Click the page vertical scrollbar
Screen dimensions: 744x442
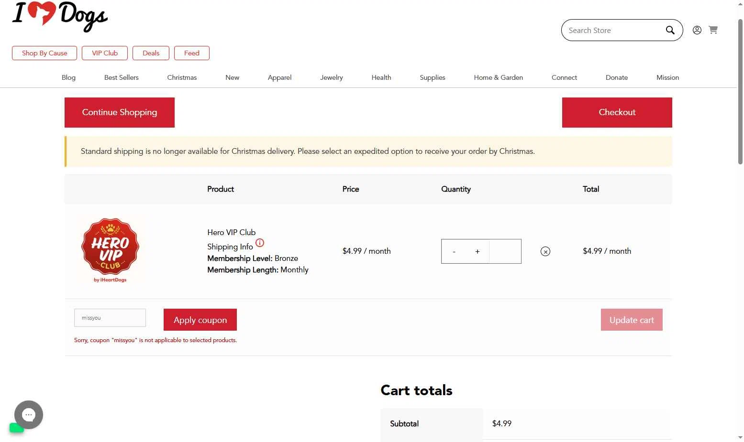[x=740, y=92]
